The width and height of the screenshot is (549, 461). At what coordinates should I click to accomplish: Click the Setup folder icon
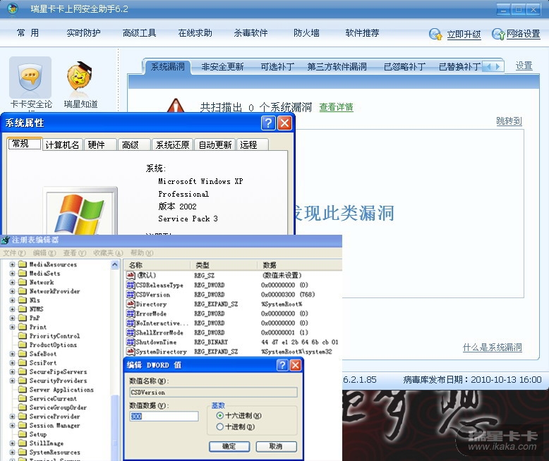coord(23,434)
